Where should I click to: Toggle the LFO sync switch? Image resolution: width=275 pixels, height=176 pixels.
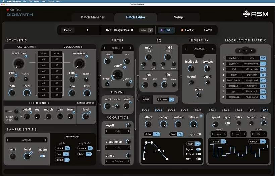coord(228,123)
